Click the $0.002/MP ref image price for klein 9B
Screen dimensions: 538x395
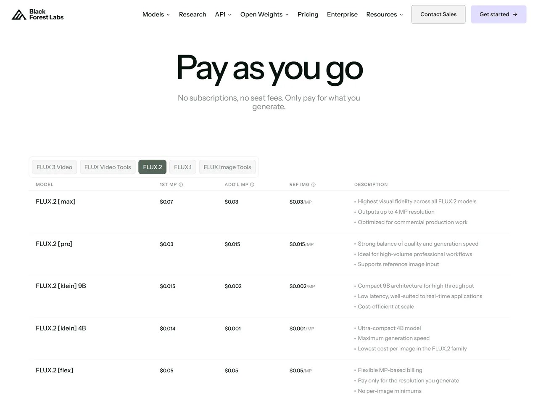point(302,286)
